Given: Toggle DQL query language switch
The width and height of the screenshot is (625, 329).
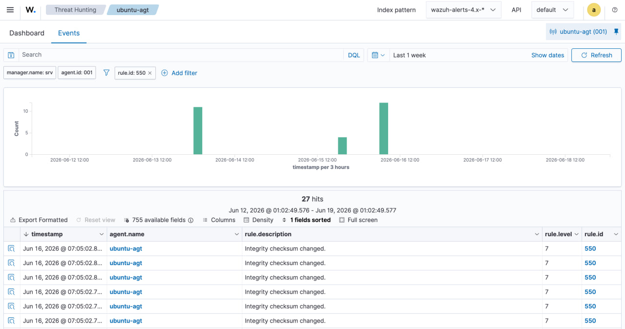Looking at the screenshot, I should pyautogui.click(x=354, y=55).
